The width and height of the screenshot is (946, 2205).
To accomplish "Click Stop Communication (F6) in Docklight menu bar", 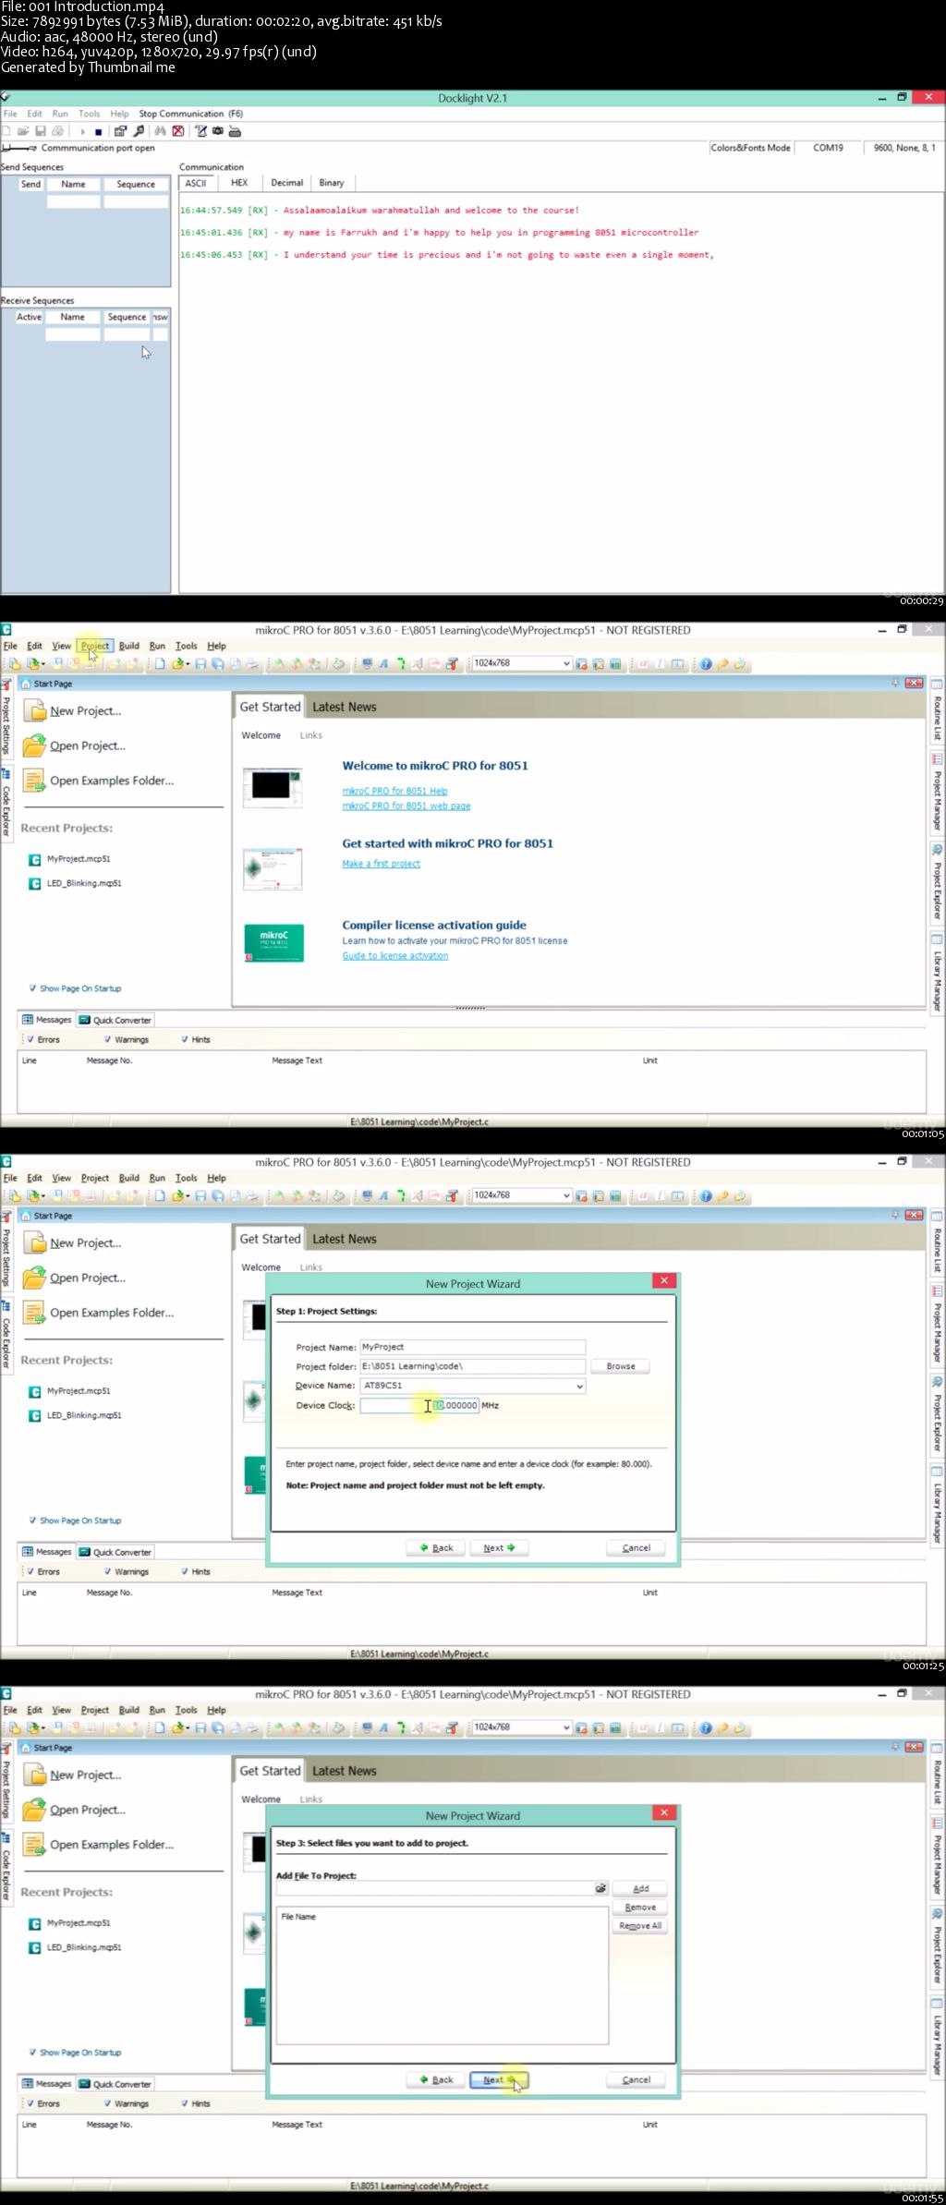I will click(x=191, y=114).
